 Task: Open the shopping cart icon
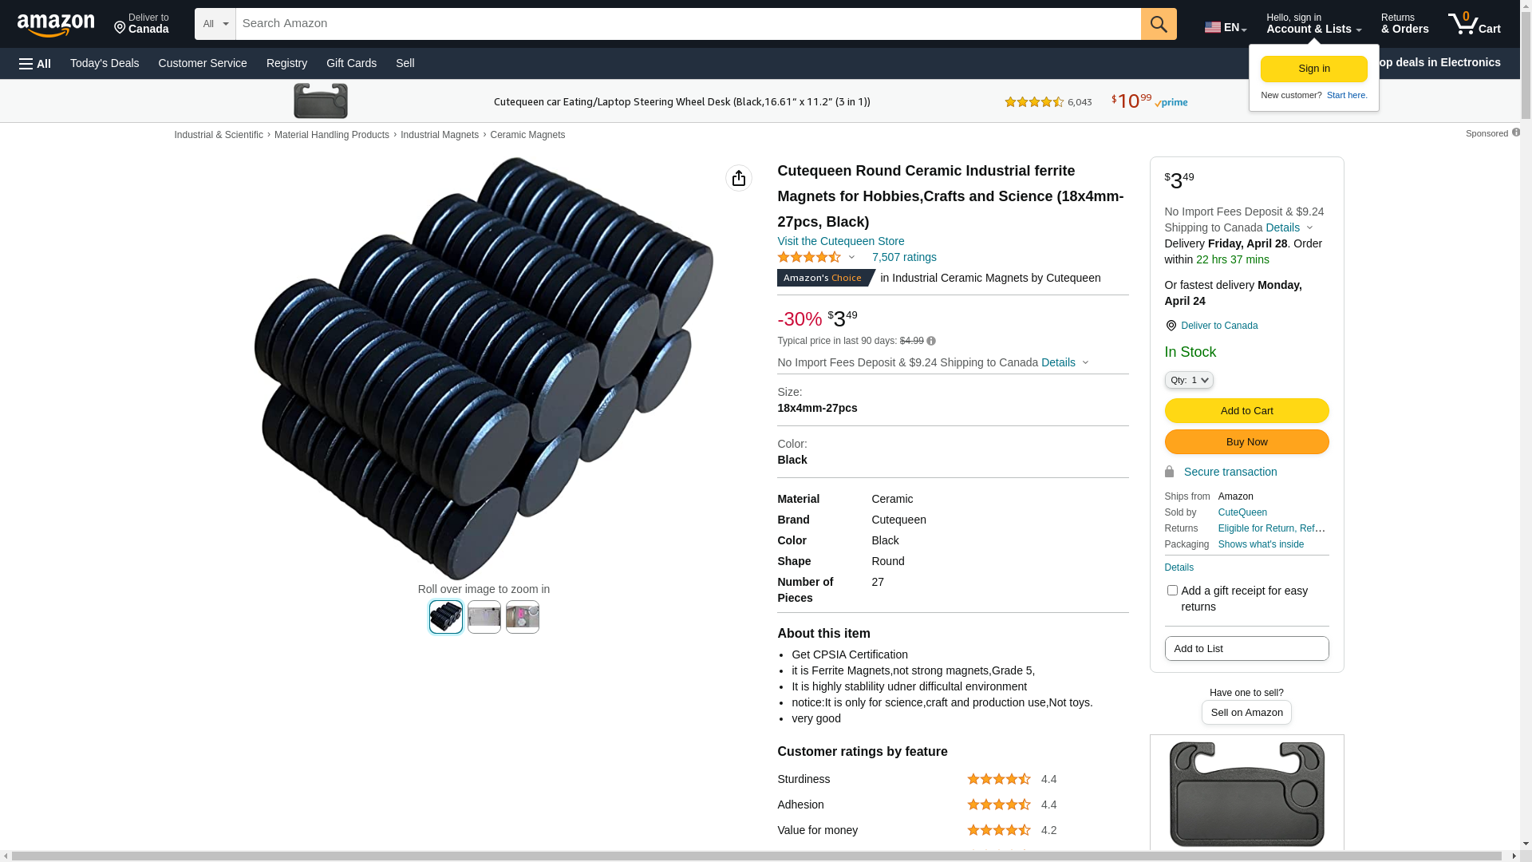pos(1474,24)
